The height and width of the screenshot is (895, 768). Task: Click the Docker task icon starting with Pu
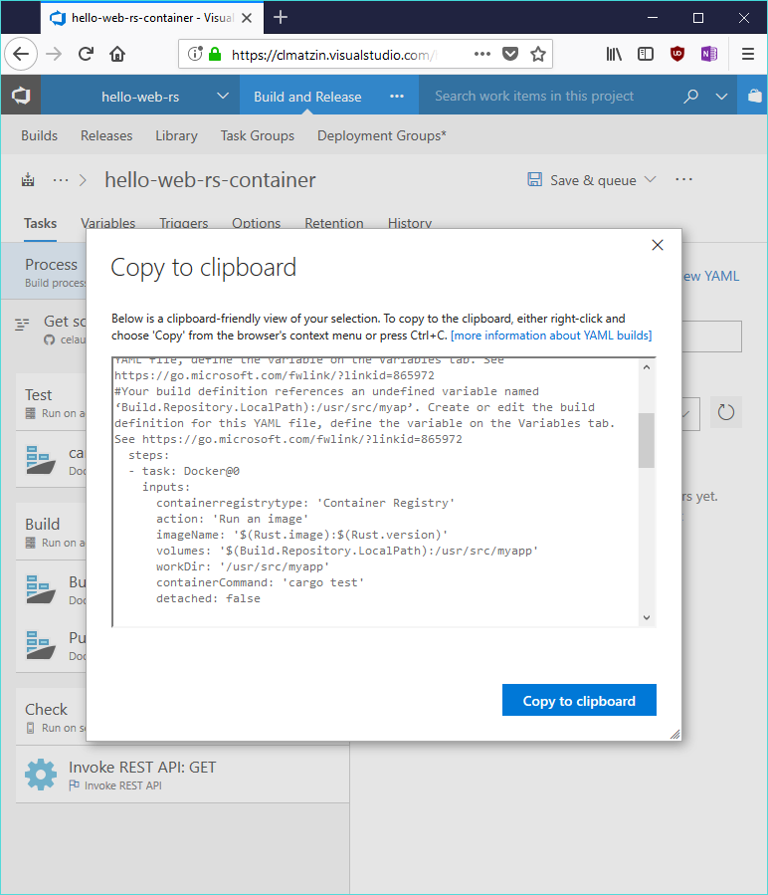(41, 644)
